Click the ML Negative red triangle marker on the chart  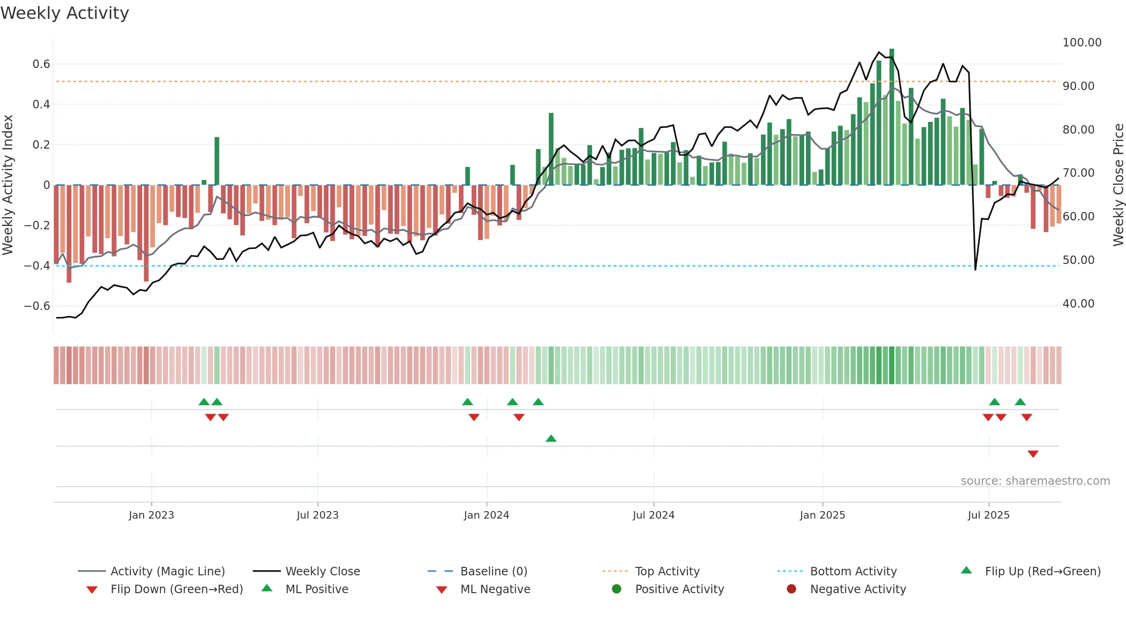point(1033,453)
